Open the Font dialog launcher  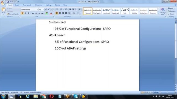coord(53,16)
